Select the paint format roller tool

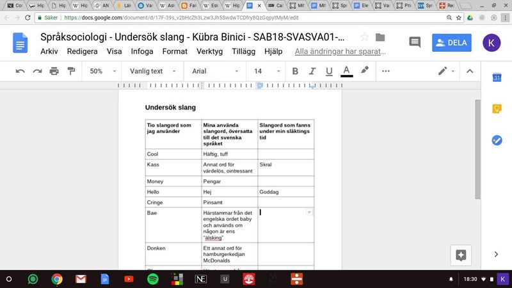coord(71,71)
